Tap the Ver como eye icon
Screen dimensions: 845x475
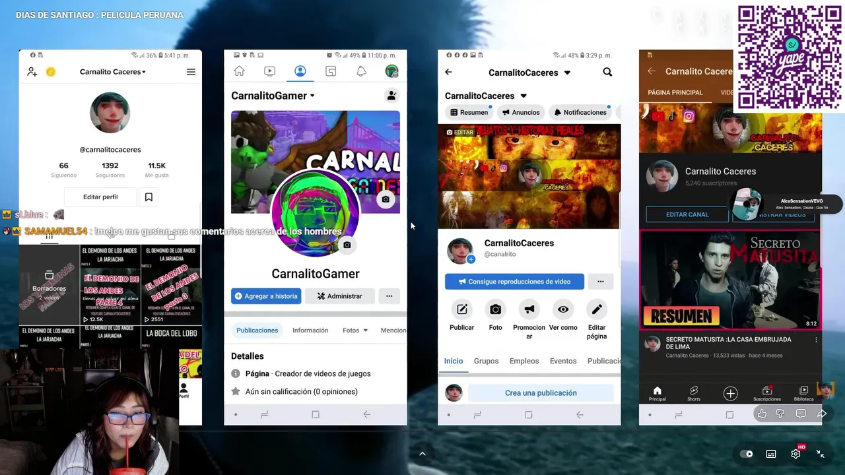pyautogui.click(x=563, y=309)
